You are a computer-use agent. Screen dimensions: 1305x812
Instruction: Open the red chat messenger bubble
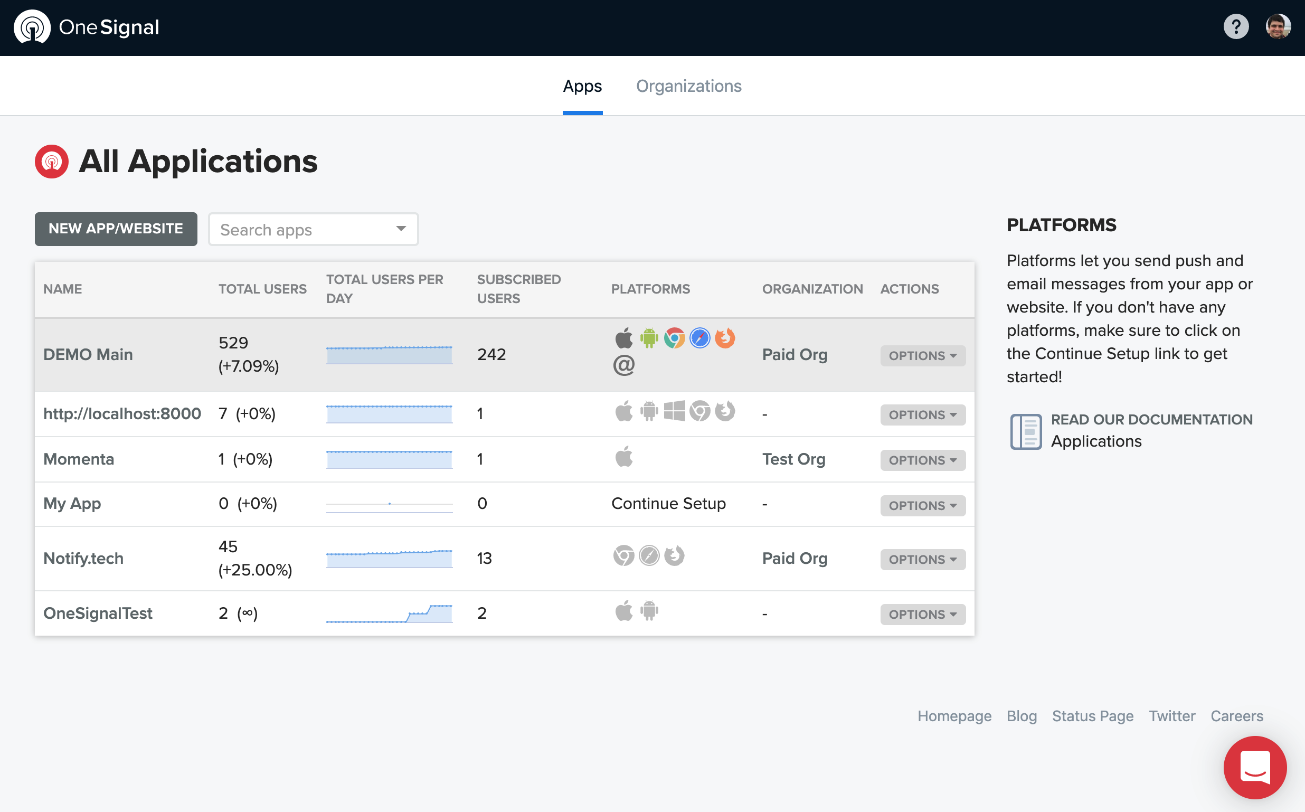point(1254,767)
